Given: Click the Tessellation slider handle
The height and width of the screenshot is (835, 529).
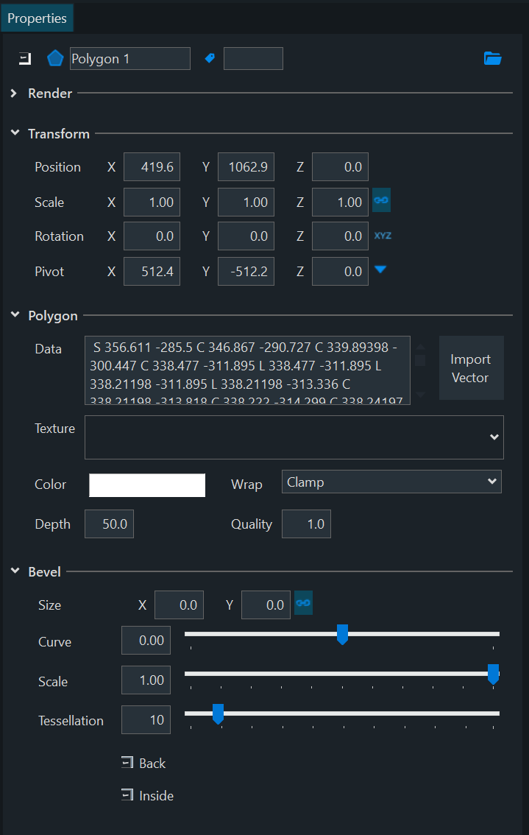Looking at the screenshot, I should [x=218, y=714].
